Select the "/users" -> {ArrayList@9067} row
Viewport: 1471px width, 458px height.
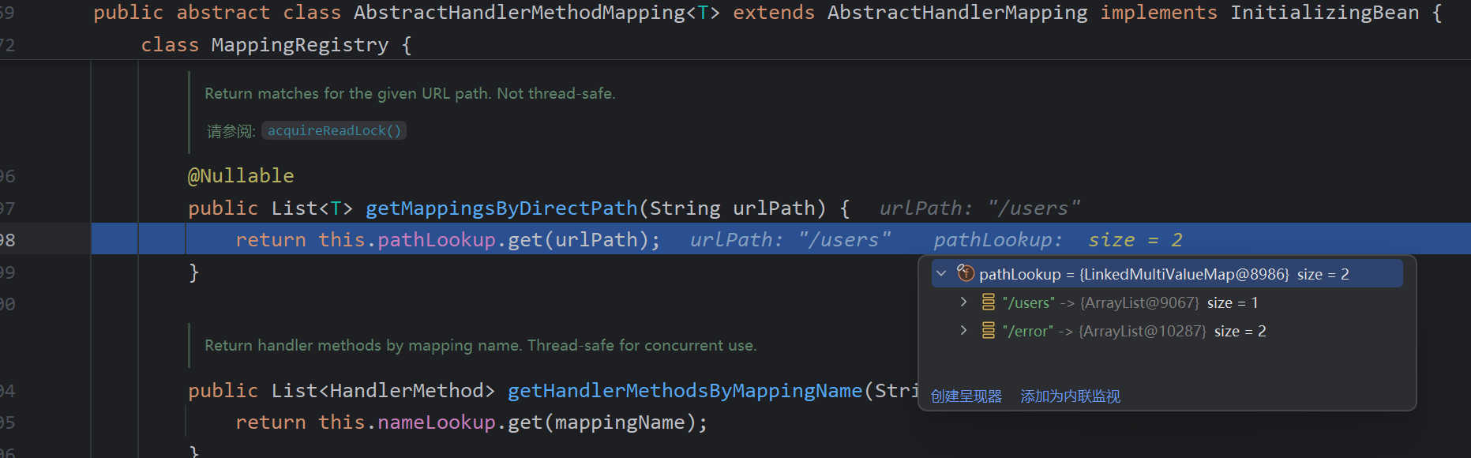[x=1167, y=302]
